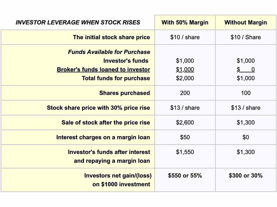
Task: Click 'Stock share price with 30% price rise' label
Action: coord(98,108)
